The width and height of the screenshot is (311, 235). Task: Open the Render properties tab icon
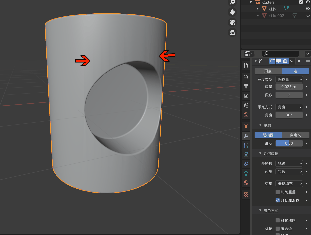pos(246,77)
